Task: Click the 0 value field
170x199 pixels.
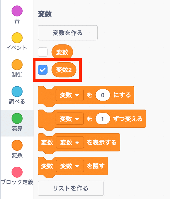Action: tap(103, 95)
